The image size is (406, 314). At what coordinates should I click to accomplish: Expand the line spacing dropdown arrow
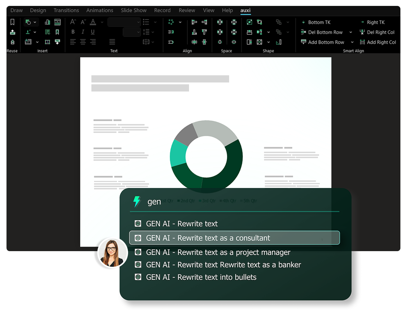pos(153,32)
